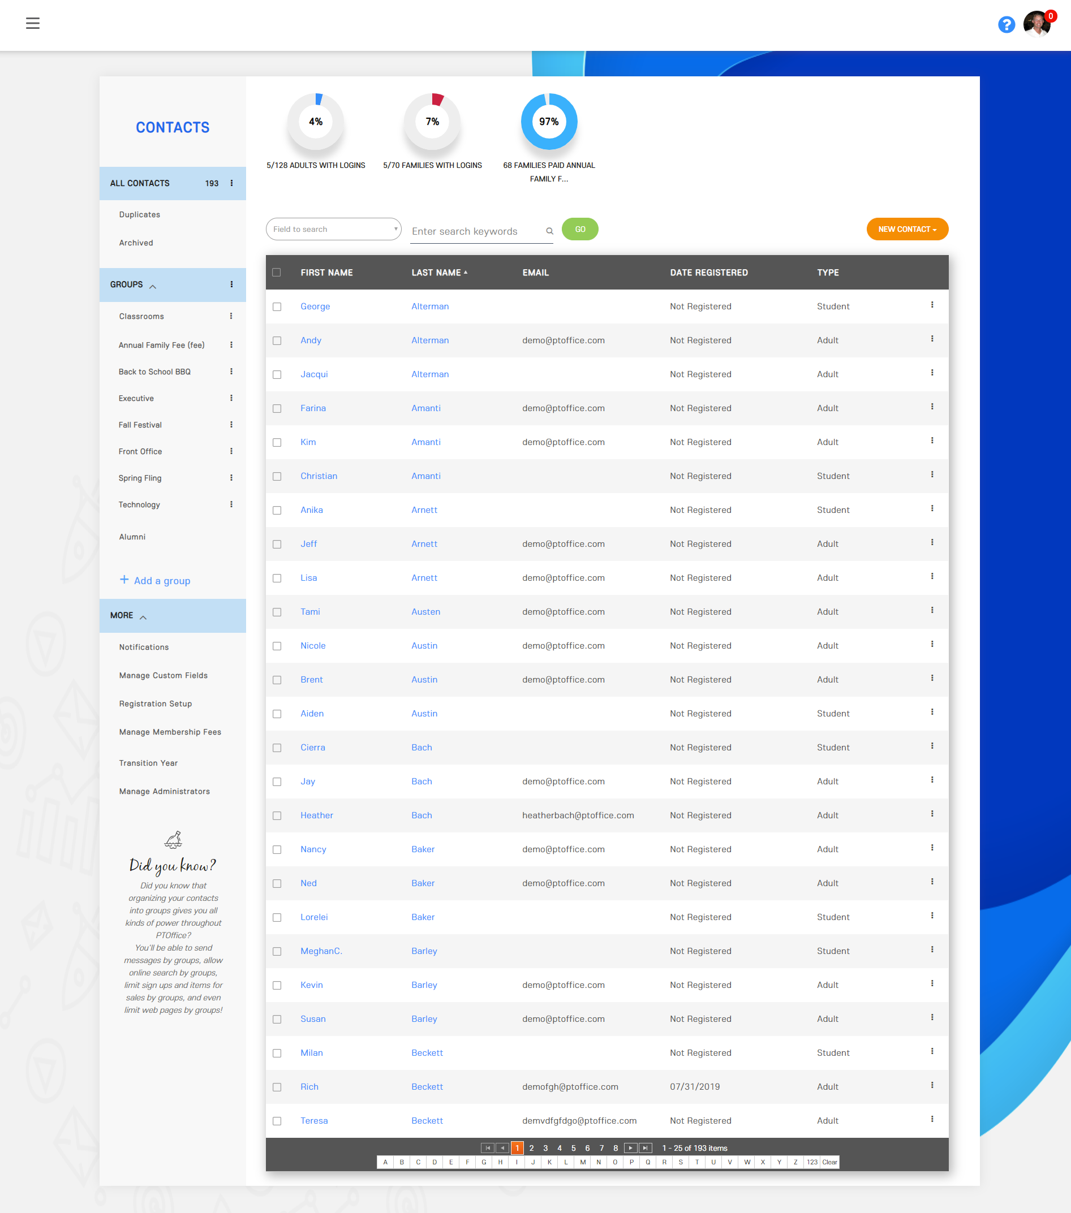Open row actions for Farina Amanti
Viewport: 1071px width, 1213px height.
click(x=932, y=407)
